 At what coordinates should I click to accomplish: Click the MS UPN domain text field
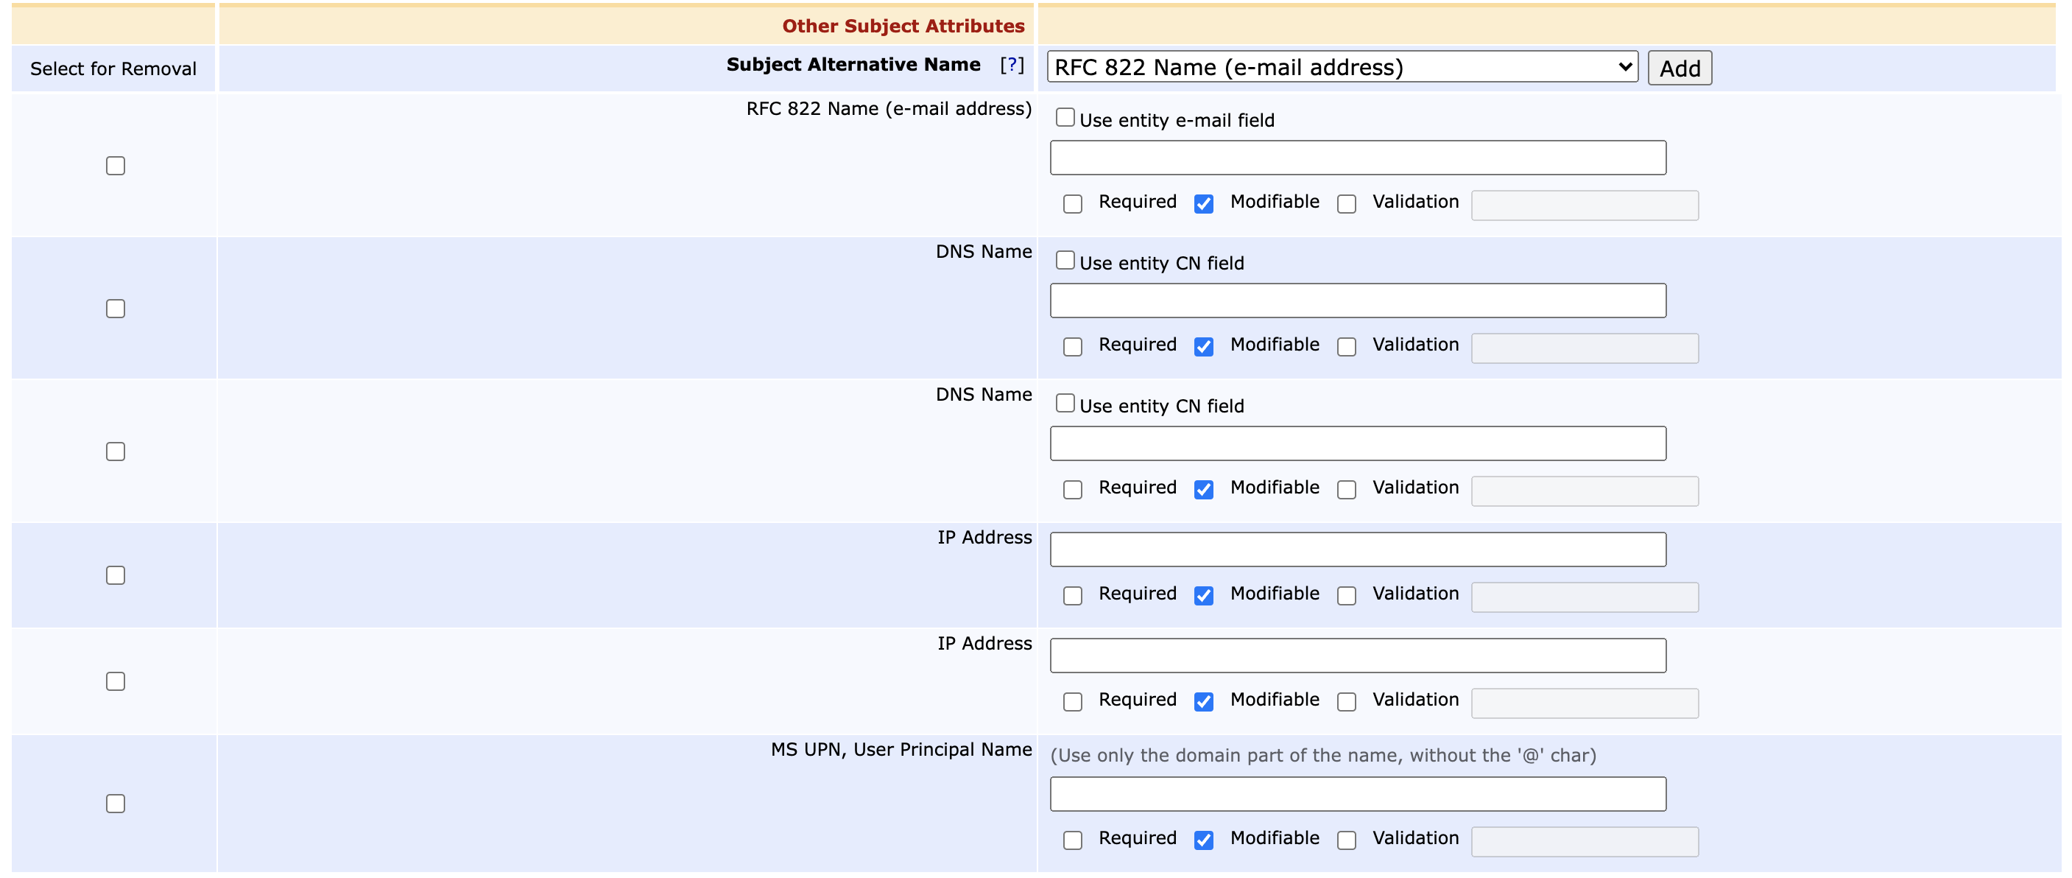click(1357, 793)
